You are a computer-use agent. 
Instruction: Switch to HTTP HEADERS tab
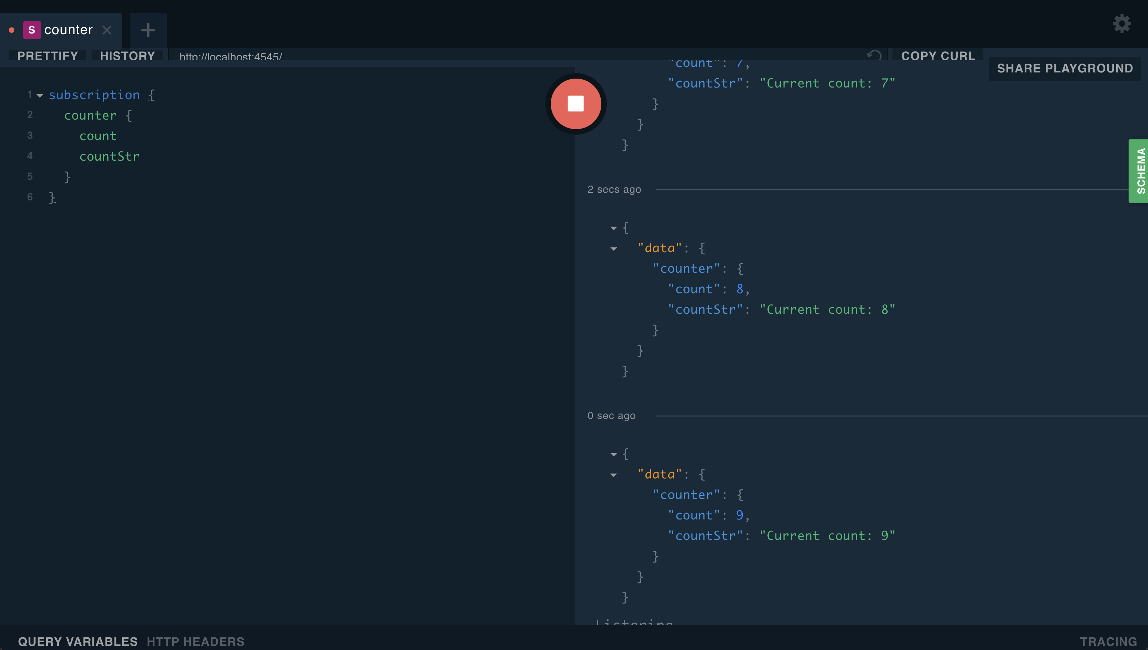[x=195, y=641]
